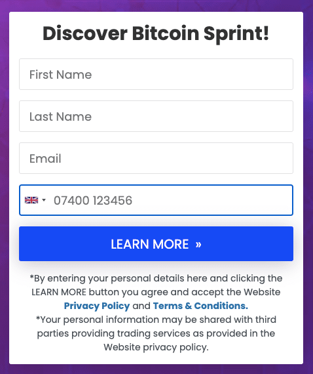Screen dimensions: 313x374
Task: Click purple background below the form card
Action: tap(156, 369)
